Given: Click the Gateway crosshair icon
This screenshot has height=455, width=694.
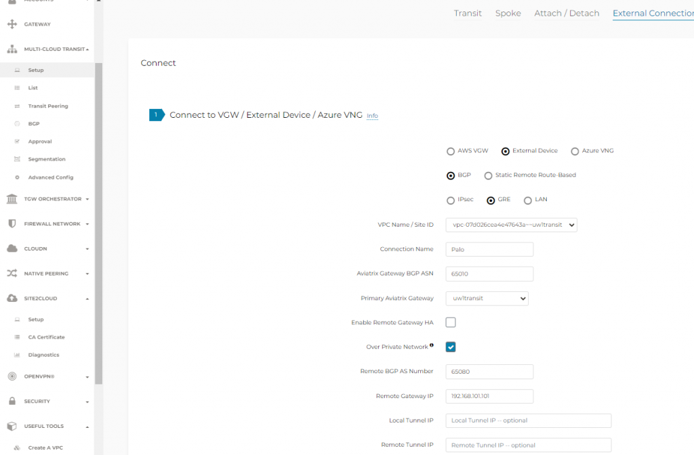Looking at the screenshot, I should coord(12,24).
